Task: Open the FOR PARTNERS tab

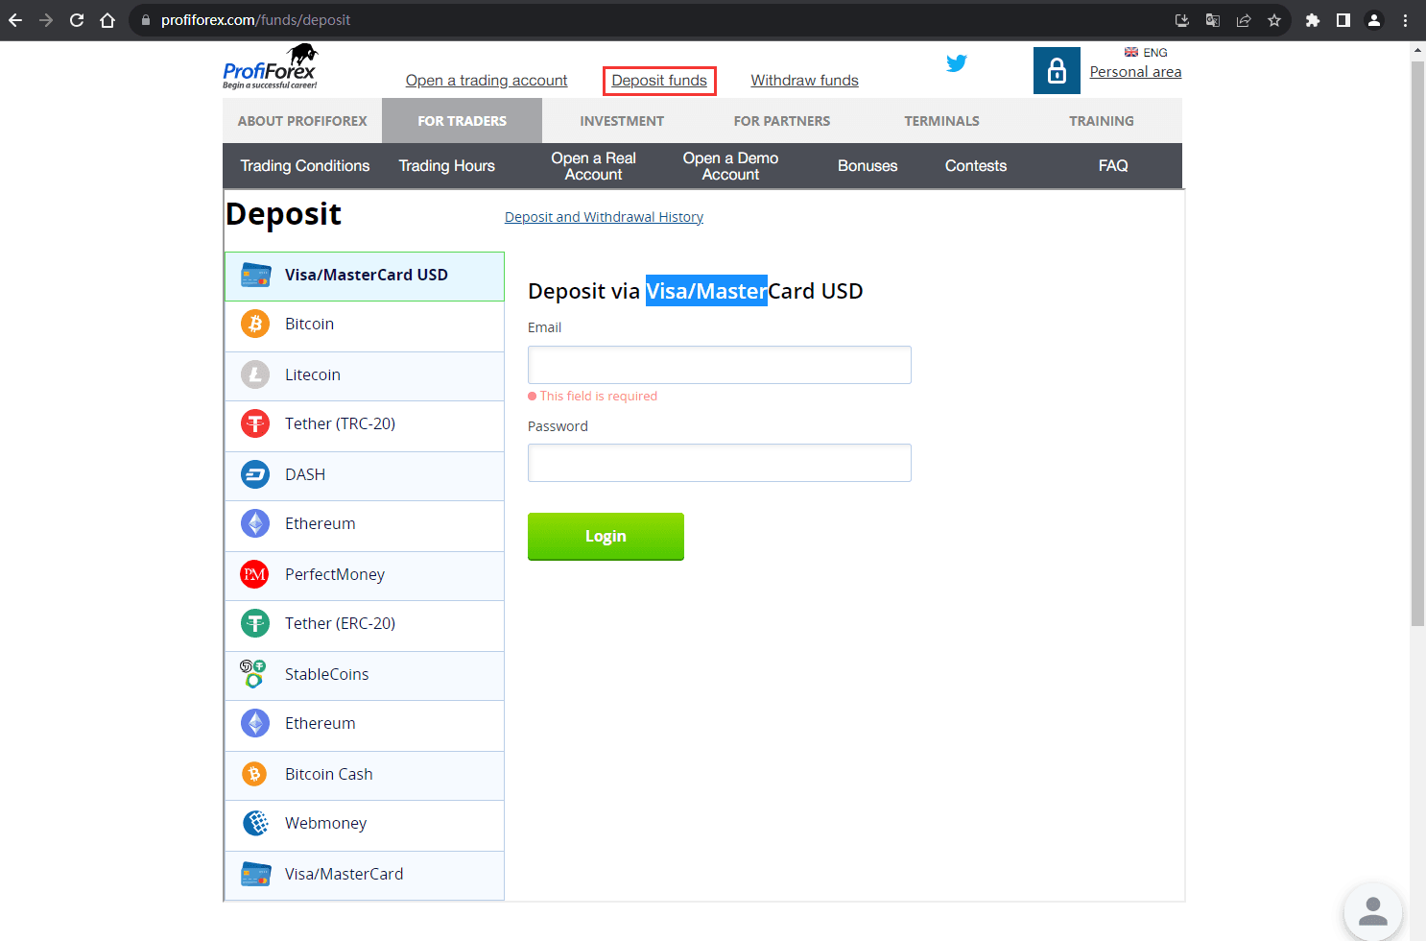Action: (x=782, y=121)
